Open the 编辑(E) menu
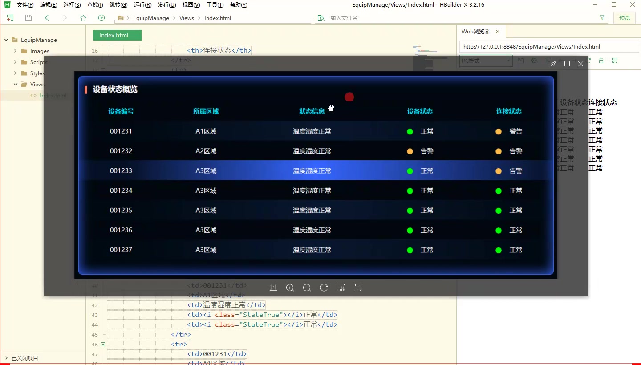The image size is (641, 365). [49, 5]
